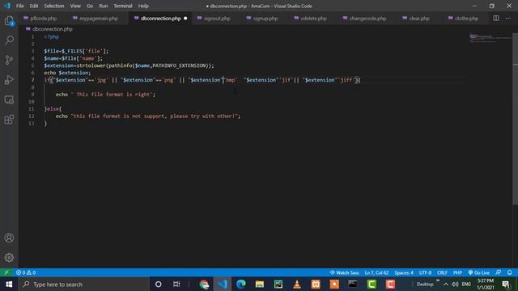518x291 pixels.
Task: Open the Explorer view in activity bar
Action: pyautogui.click(x=9, y=21)
